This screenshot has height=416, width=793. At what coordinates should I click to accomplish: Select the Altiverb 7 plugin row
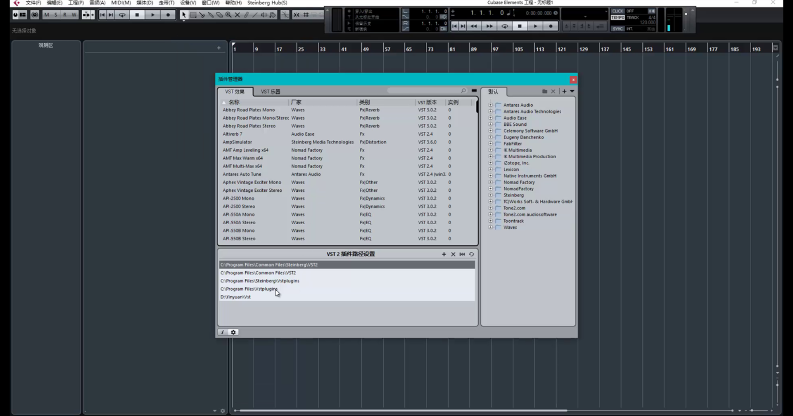pos(346,134)
